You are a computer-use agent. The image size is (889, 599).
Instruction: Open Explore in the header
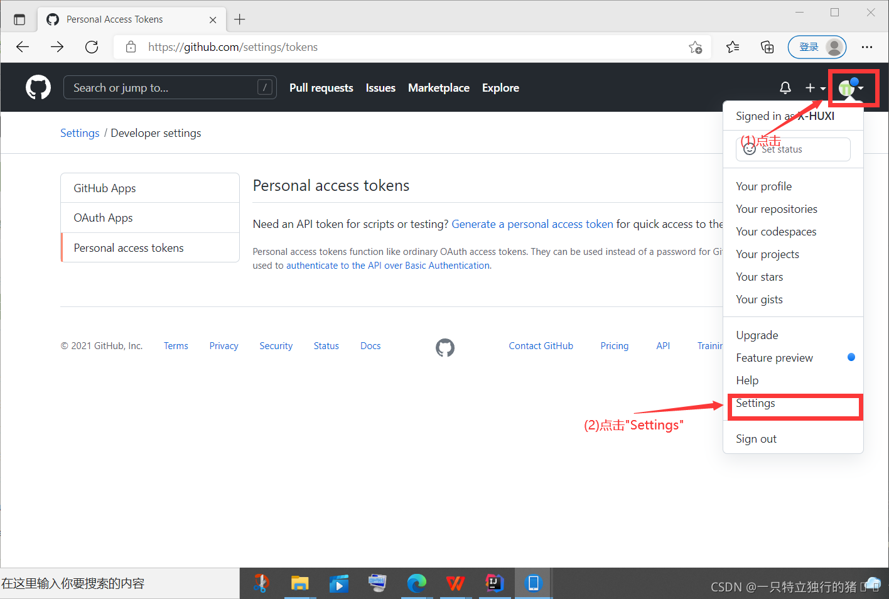point(500,88)
